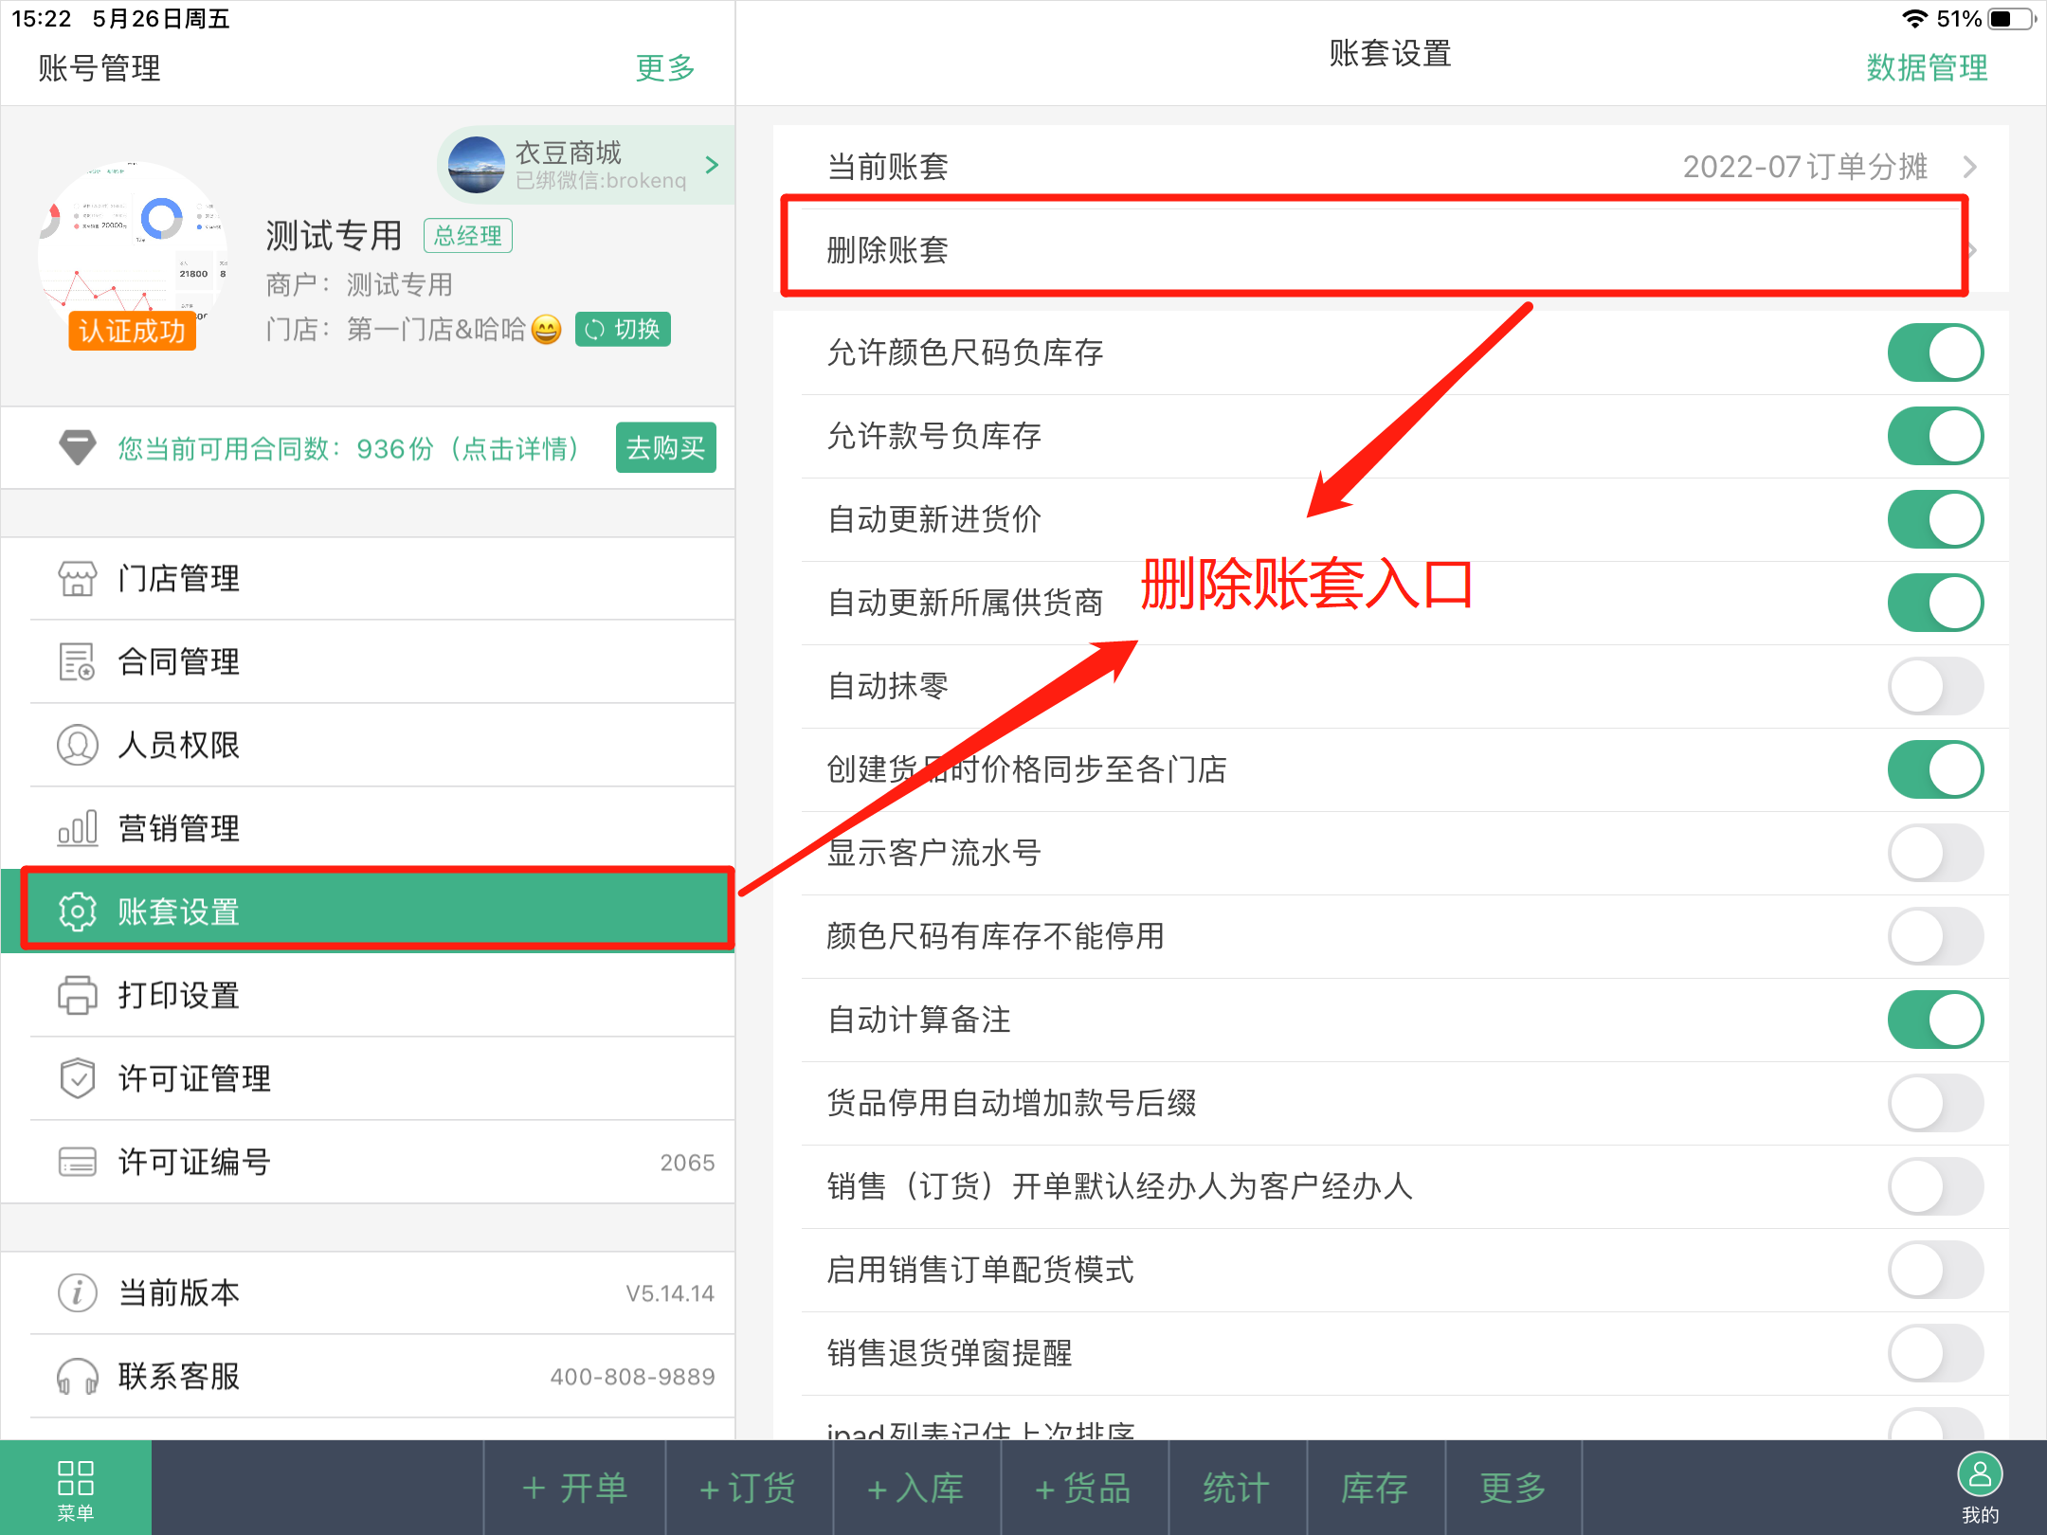The height and width of the screenshot is (1535, 2047).
Task: Tap 更多 in bottom bar
Action: point(1513,1488)
